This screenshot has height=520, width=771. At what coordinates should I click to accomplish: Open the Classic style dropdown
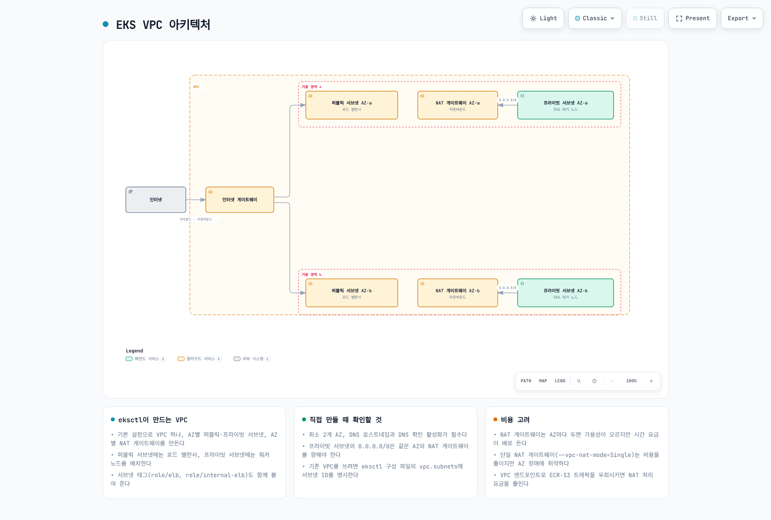pyautogui.click(x=595, y=18)
